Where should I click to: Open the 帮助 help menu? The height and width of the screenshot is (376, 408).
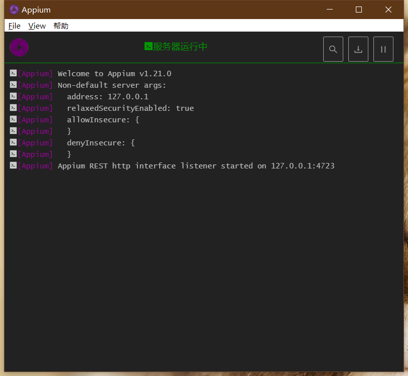click(x=61, y=26)
